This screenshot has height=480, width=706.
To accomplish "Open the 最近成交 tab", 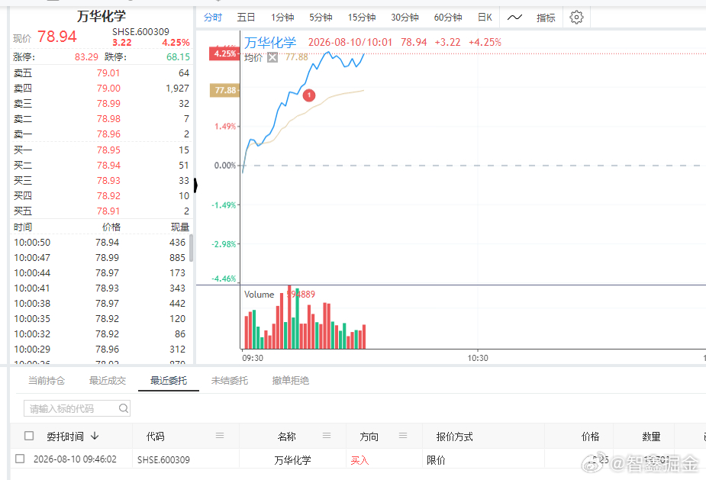I will pyautogui.click(x=107, y=381).
